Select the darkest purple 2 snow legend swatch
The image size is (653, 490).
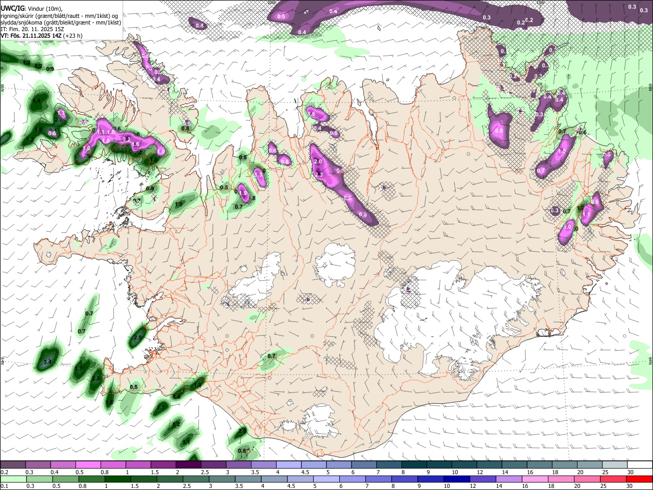click(188, 465)
